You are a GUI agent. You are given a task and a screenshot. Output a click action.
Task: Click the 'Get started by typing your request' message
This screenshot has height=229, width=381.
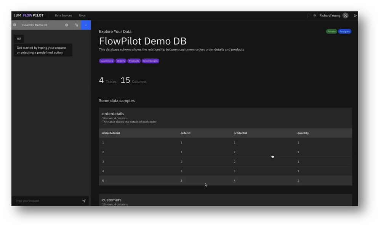point(43,50)
